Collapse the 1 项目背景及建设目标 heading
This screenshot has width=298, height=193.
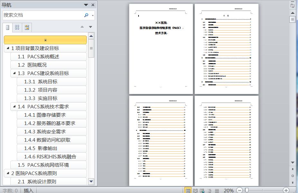8,48
